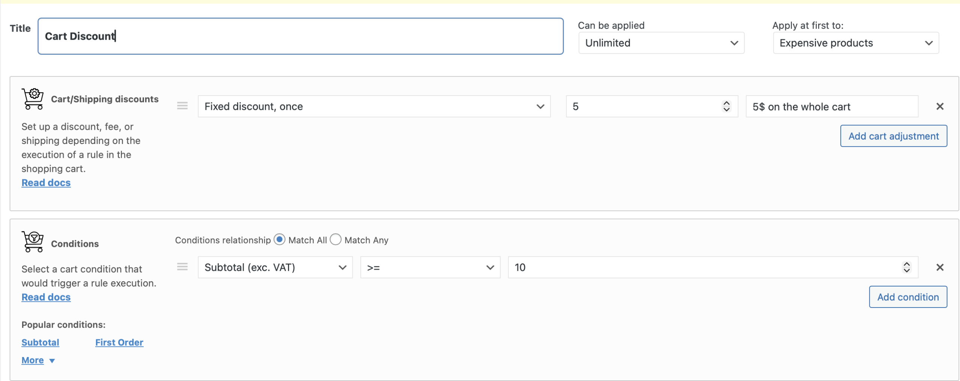Image resolution: width=960 pixels, height=381 pixels.
Task: Open the Apply at first to dropdown
Action: 856,43
